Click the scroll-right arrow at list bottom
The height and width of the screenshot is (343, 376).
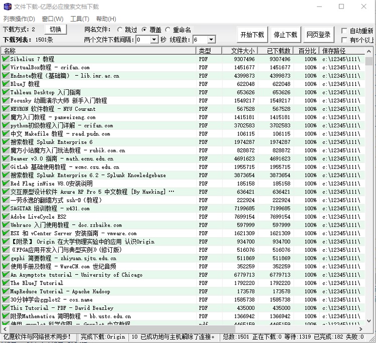pyautogui.click(x=360, y=329)
